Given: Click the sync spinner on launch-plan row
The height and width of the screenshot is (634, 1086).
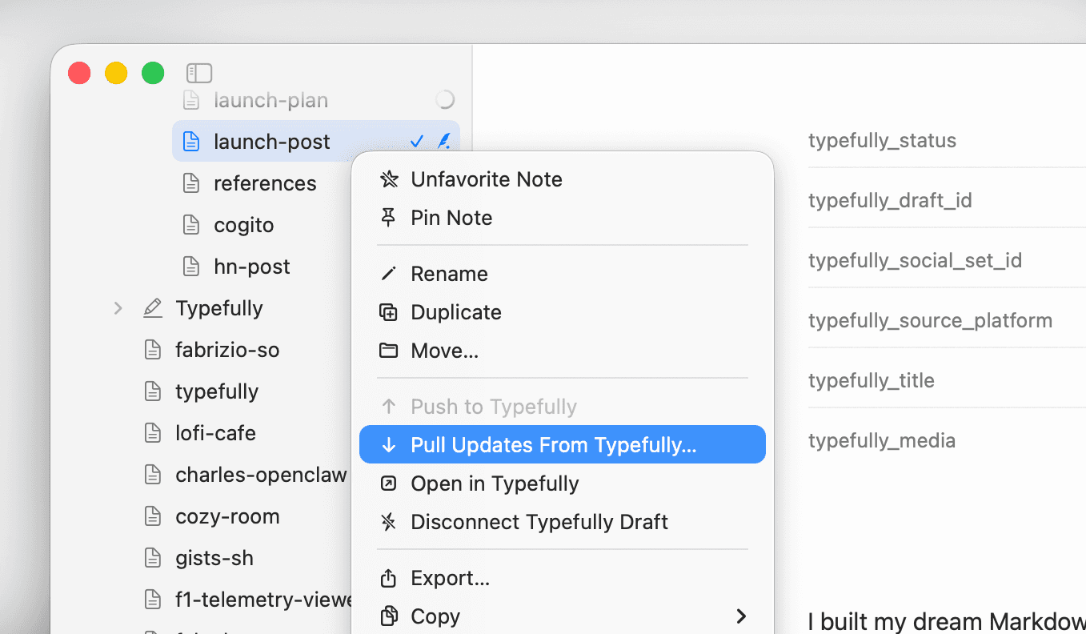Looking at the screenshot, I should point(445,99).
